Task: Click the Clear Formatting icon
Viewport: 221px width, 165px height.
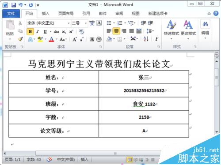Action: point(81,31)
